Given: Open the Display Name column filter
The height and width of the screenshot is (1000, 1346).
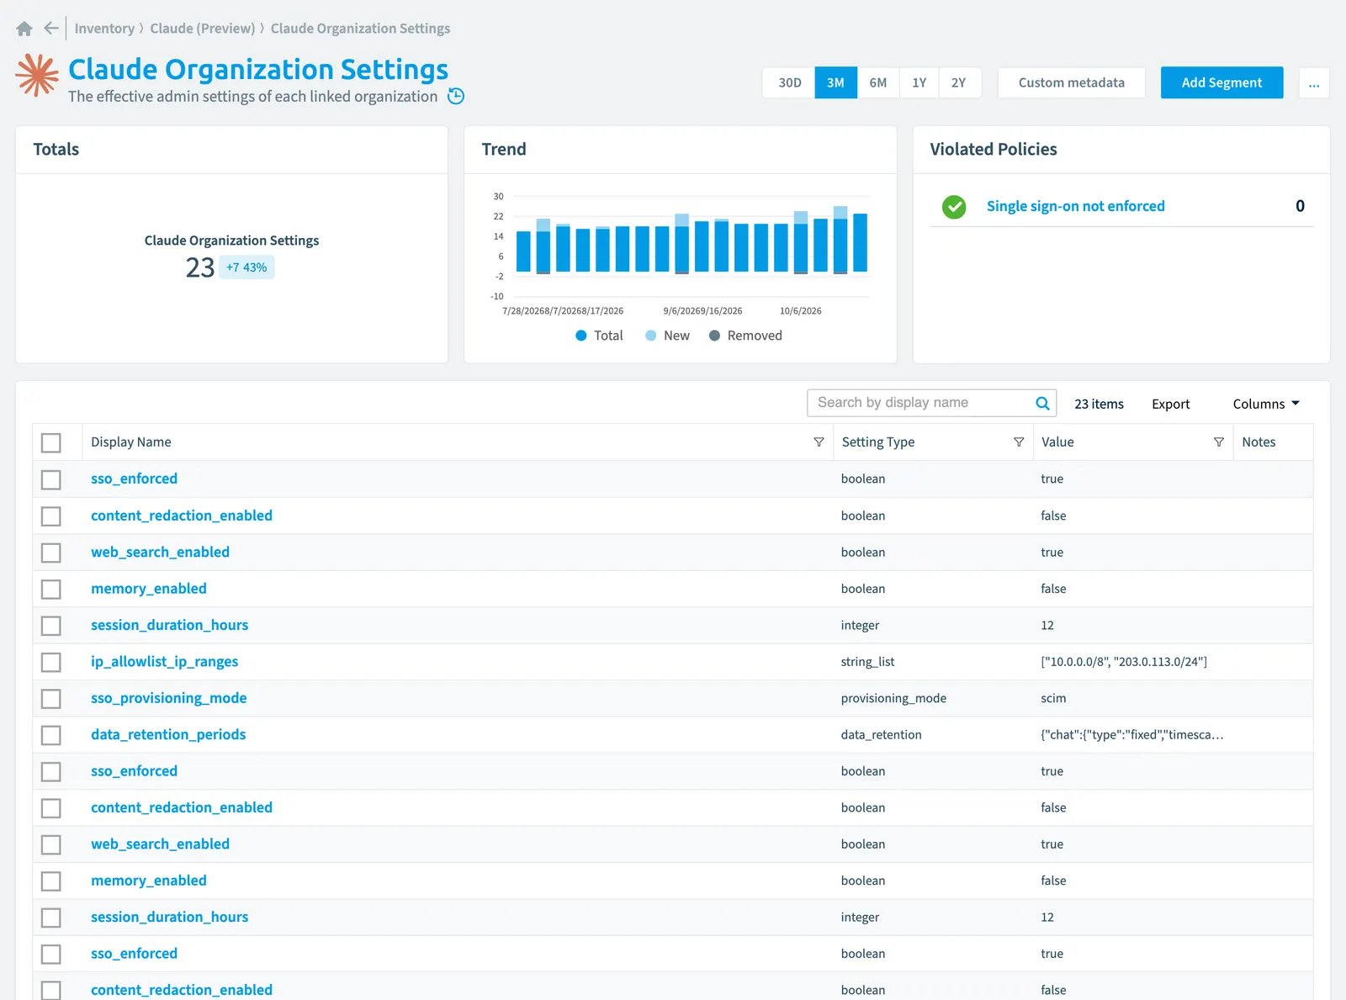Looking at the screenshot, I should pos(819,442).
